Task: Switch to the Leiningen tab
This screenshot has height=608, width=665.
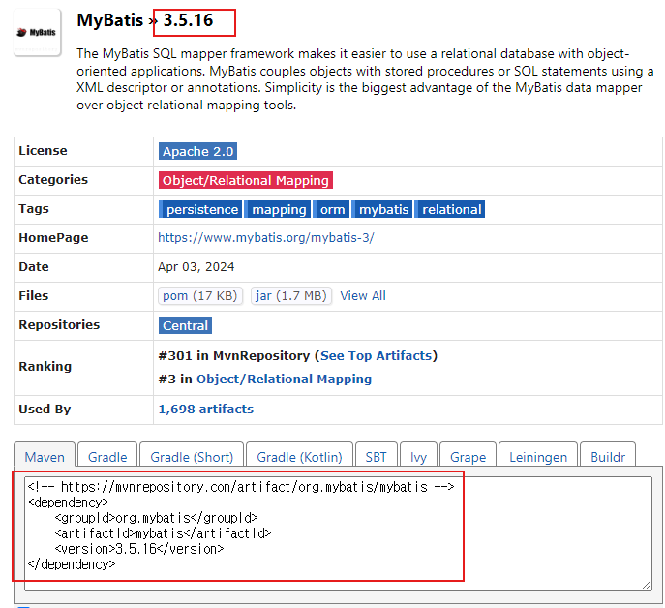Action: pos(538,457)
